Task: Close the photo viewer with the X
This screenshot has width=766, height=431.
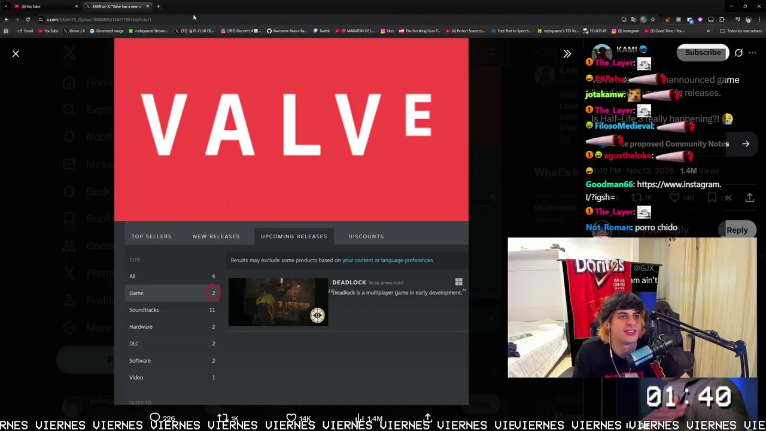Action: pyautogui.click(x=16, y=54)
